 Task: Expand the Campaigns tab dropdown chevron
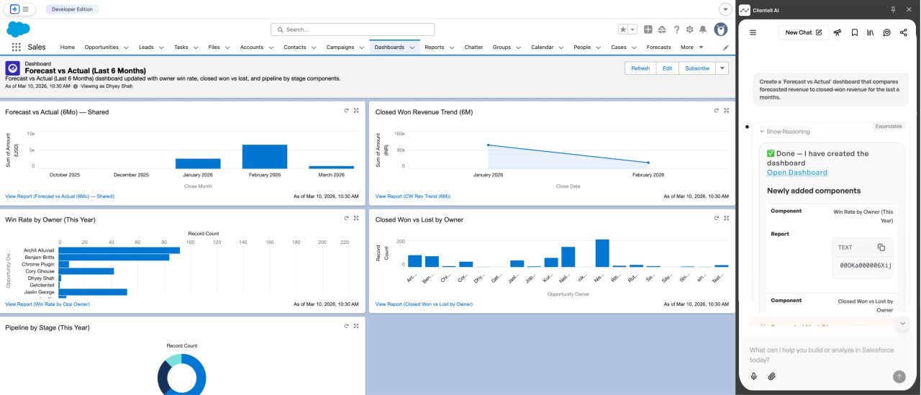(361, 47)
